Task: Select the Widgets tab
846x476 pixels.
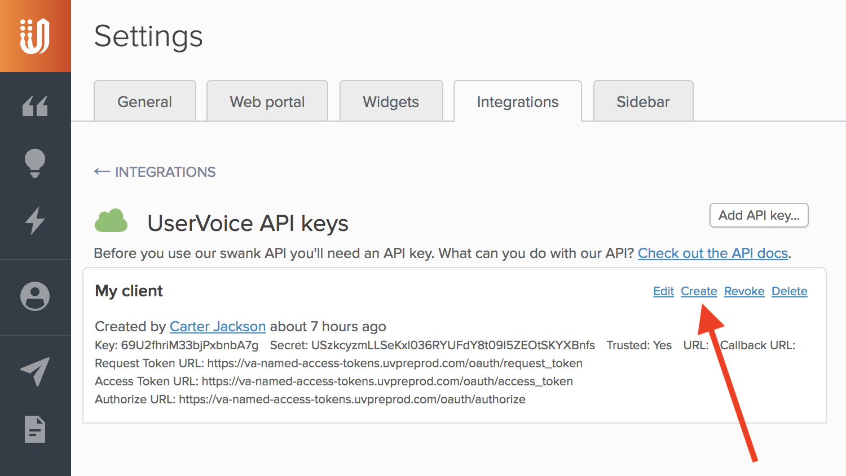Action: pyautogui.click(x=391, y=101)
